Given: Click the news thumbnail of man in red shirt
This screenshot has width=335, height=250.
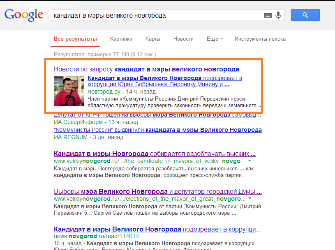Looking at the screenshot, I should [x=69, y=91].
